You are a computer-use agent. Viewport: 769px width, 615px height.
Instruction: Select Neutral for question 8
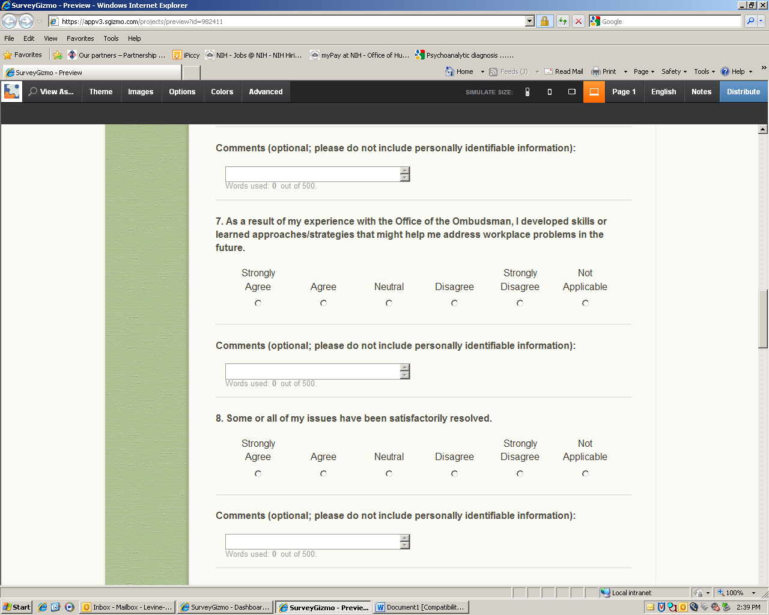(389, 474)
